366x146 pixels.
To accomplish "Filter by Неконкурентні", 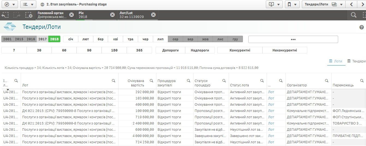I will (x=285, y=50).
